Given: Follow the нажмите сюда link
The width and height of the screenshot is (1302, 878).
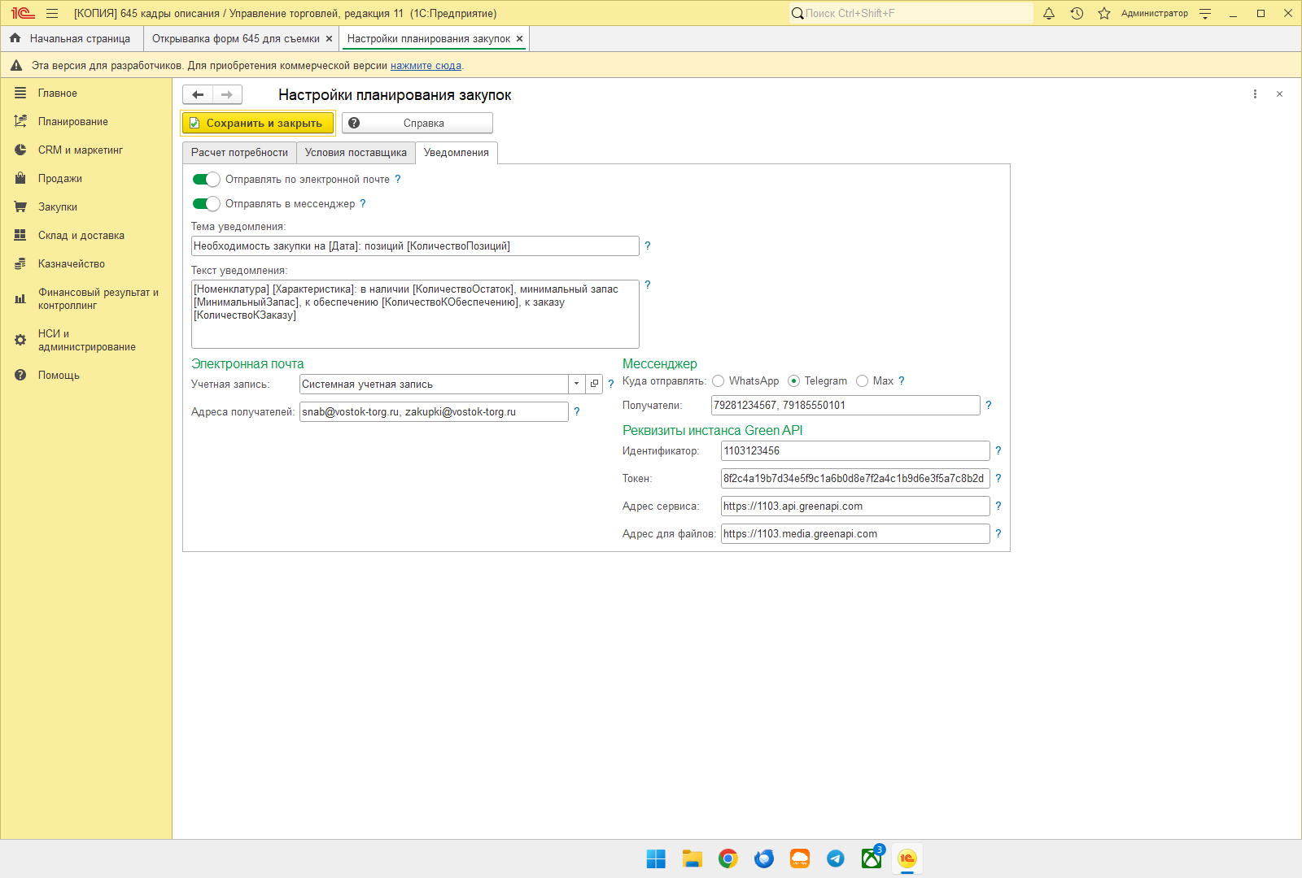Looking at the screenshot, I should pos(426,65).
